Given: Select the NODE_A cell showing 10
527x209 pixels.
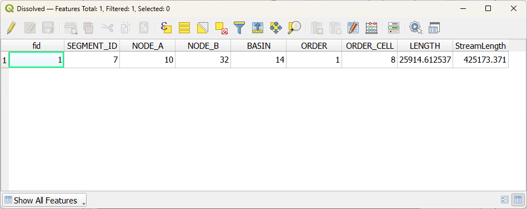Looking at the screenshot, I should point(148,60).
